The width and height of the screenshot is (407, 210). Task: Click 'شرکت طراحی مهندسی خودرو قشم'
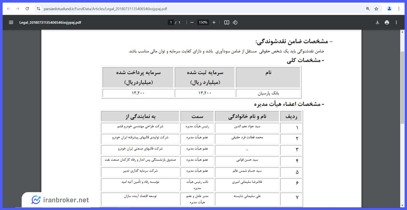[x=140, y=126]
